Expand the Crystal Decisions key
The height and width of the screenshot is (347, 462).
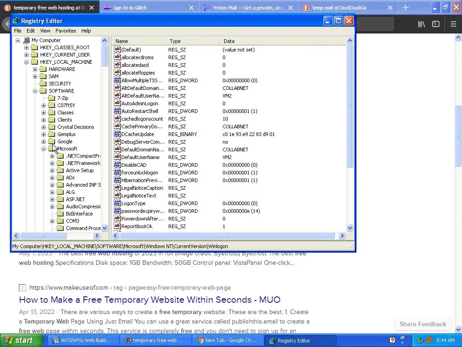click(43, 127)
